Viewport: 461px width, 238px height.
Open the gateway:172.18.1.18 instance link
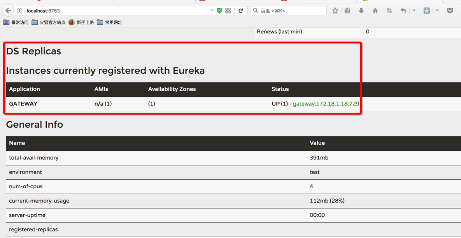tap(326, 104)
